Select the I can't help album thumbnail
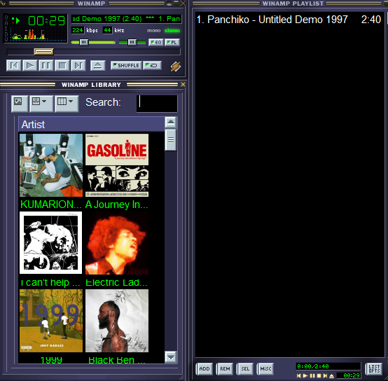The image size is (388, 381). [x=50, y=243]
